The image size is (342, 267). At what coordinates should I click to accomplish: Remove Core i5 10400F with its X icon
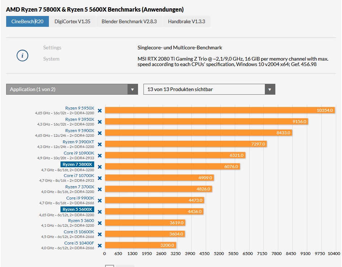coord(100,246)
